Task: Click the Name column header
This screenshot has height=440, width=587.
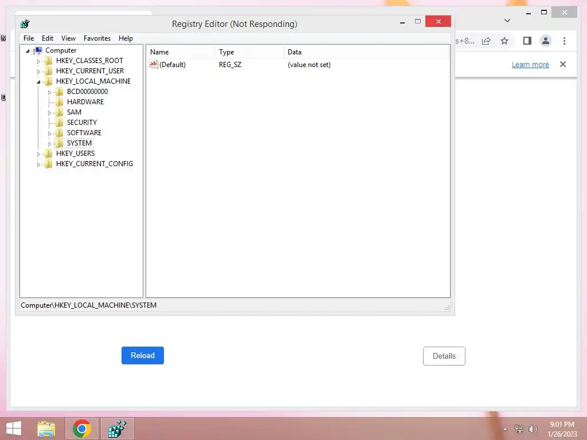Action: click(x=180, y=52)
